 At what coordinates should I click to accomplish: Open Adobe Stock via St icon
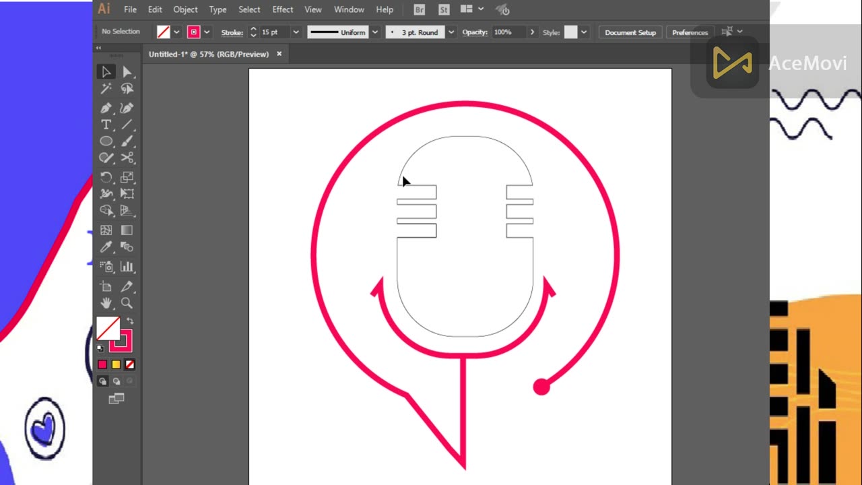coord(444,9)
